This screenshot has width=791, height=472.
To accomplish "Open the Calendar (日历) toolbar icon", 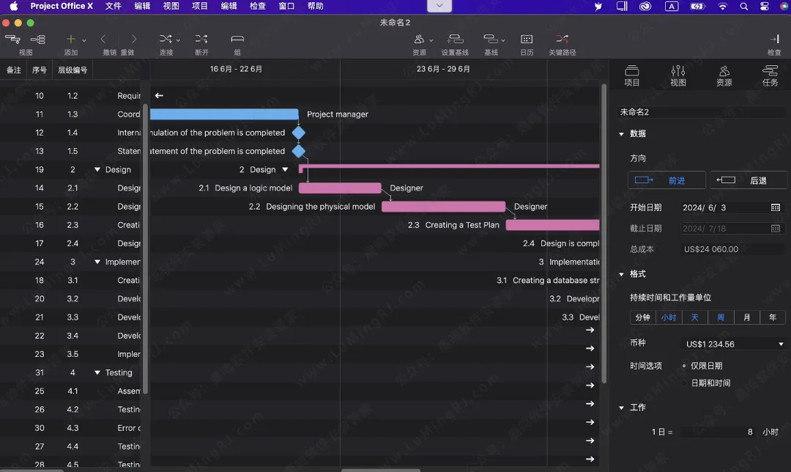I will (527, 40).
